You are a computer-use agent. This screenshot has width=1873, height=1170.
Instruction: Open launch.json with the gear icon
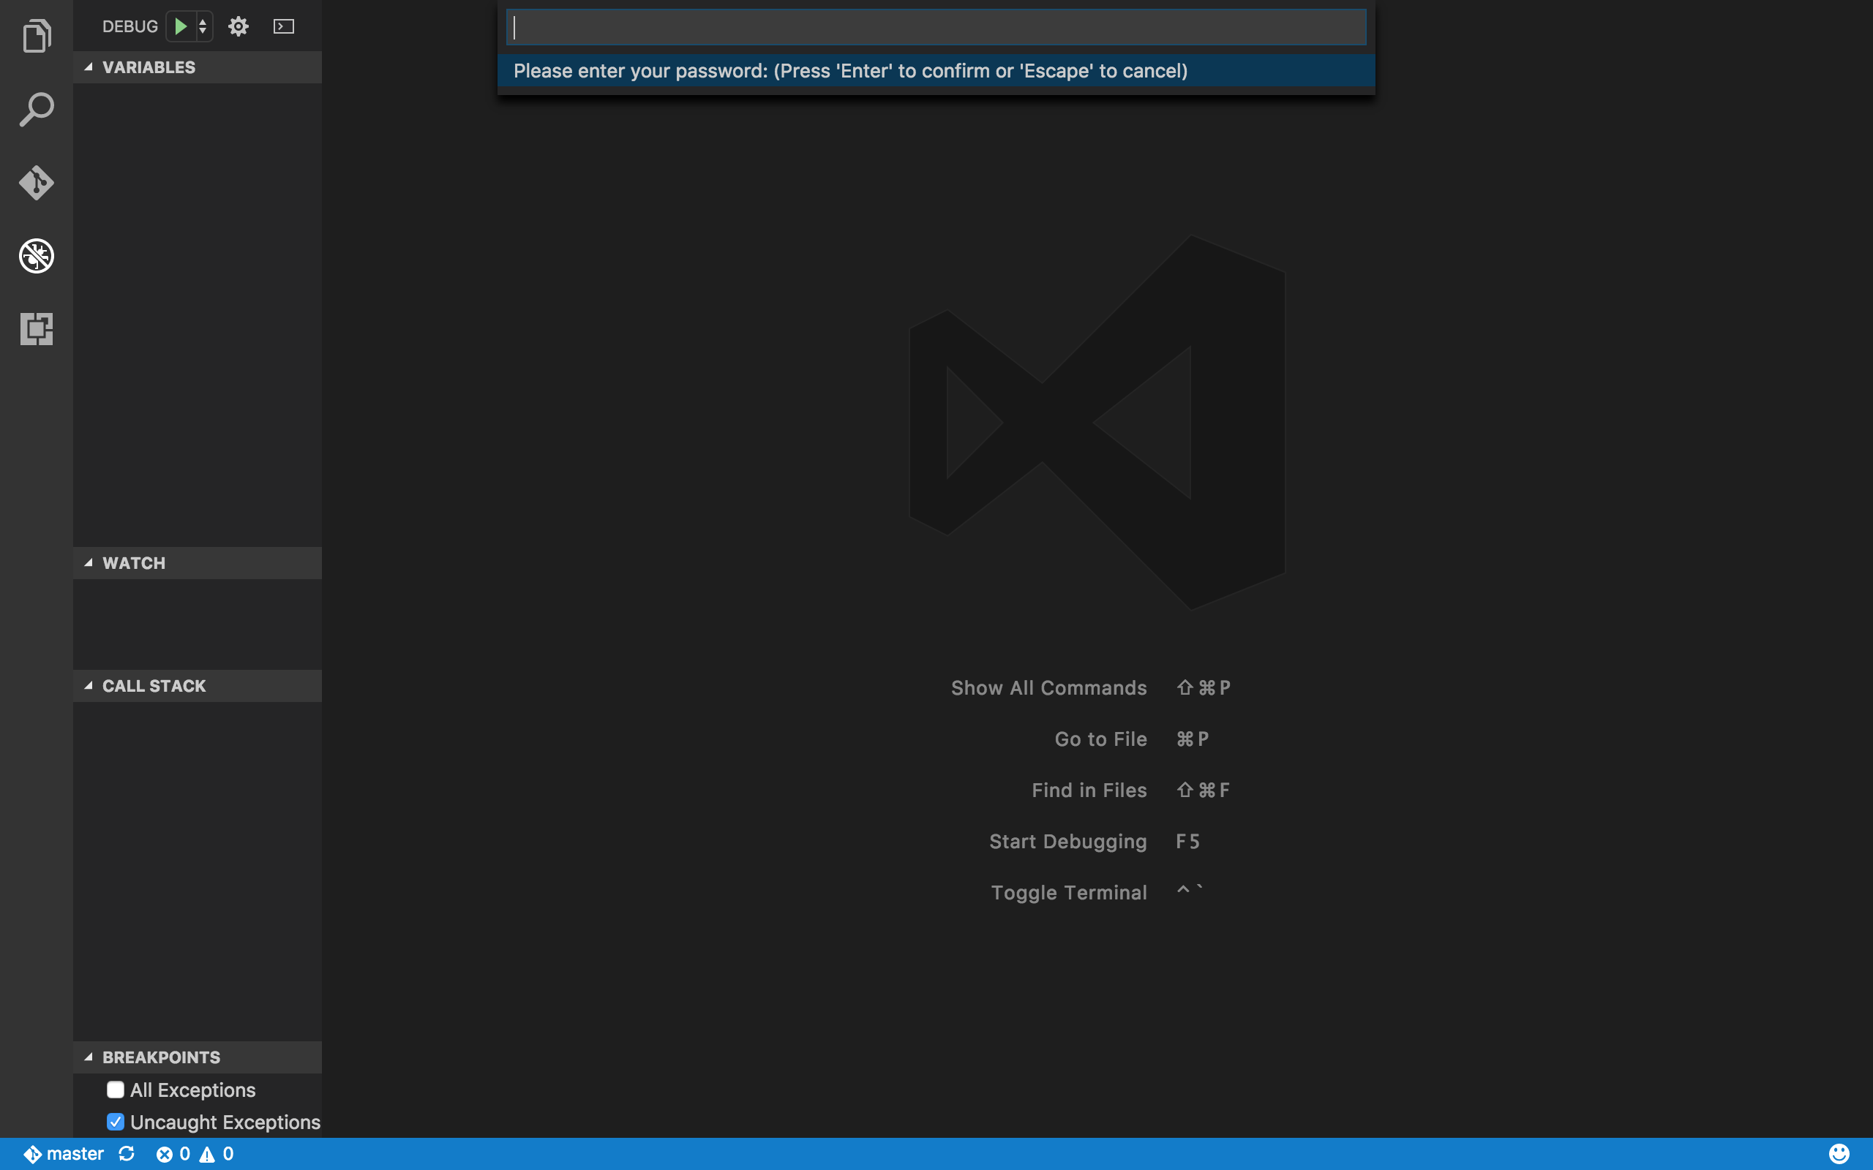tap(239, 26)
